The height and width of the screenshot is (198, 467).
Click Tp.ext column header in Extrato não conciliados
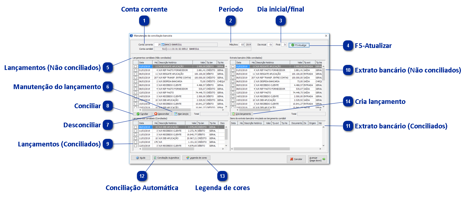tap(309, 62)
